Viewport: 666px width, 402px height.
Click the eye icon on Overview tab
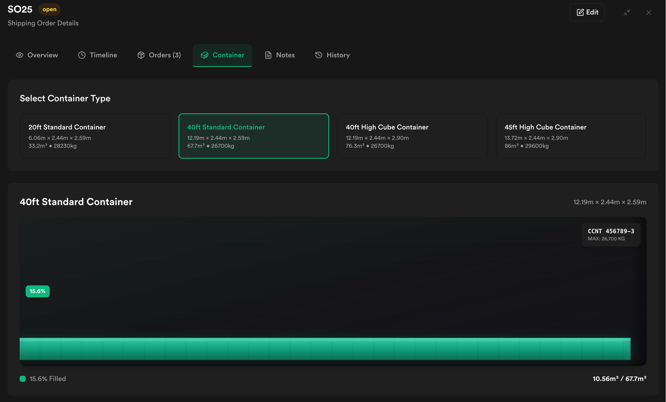coord(19,55)
